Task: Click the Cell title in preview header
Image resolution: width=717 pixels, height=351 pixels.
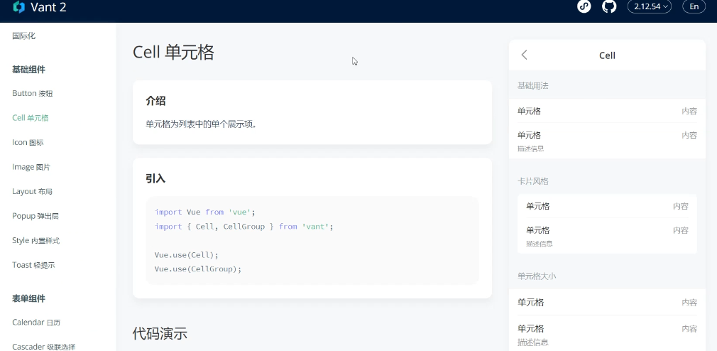Action: 607,55
